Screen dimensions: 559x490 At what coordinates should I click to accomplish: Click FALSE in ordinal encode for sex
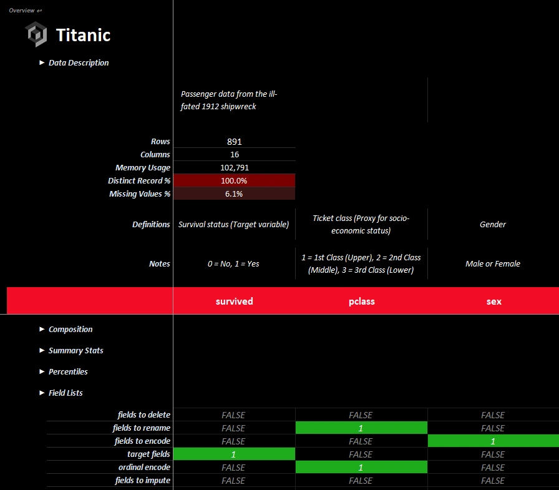(x=493, y=467)
